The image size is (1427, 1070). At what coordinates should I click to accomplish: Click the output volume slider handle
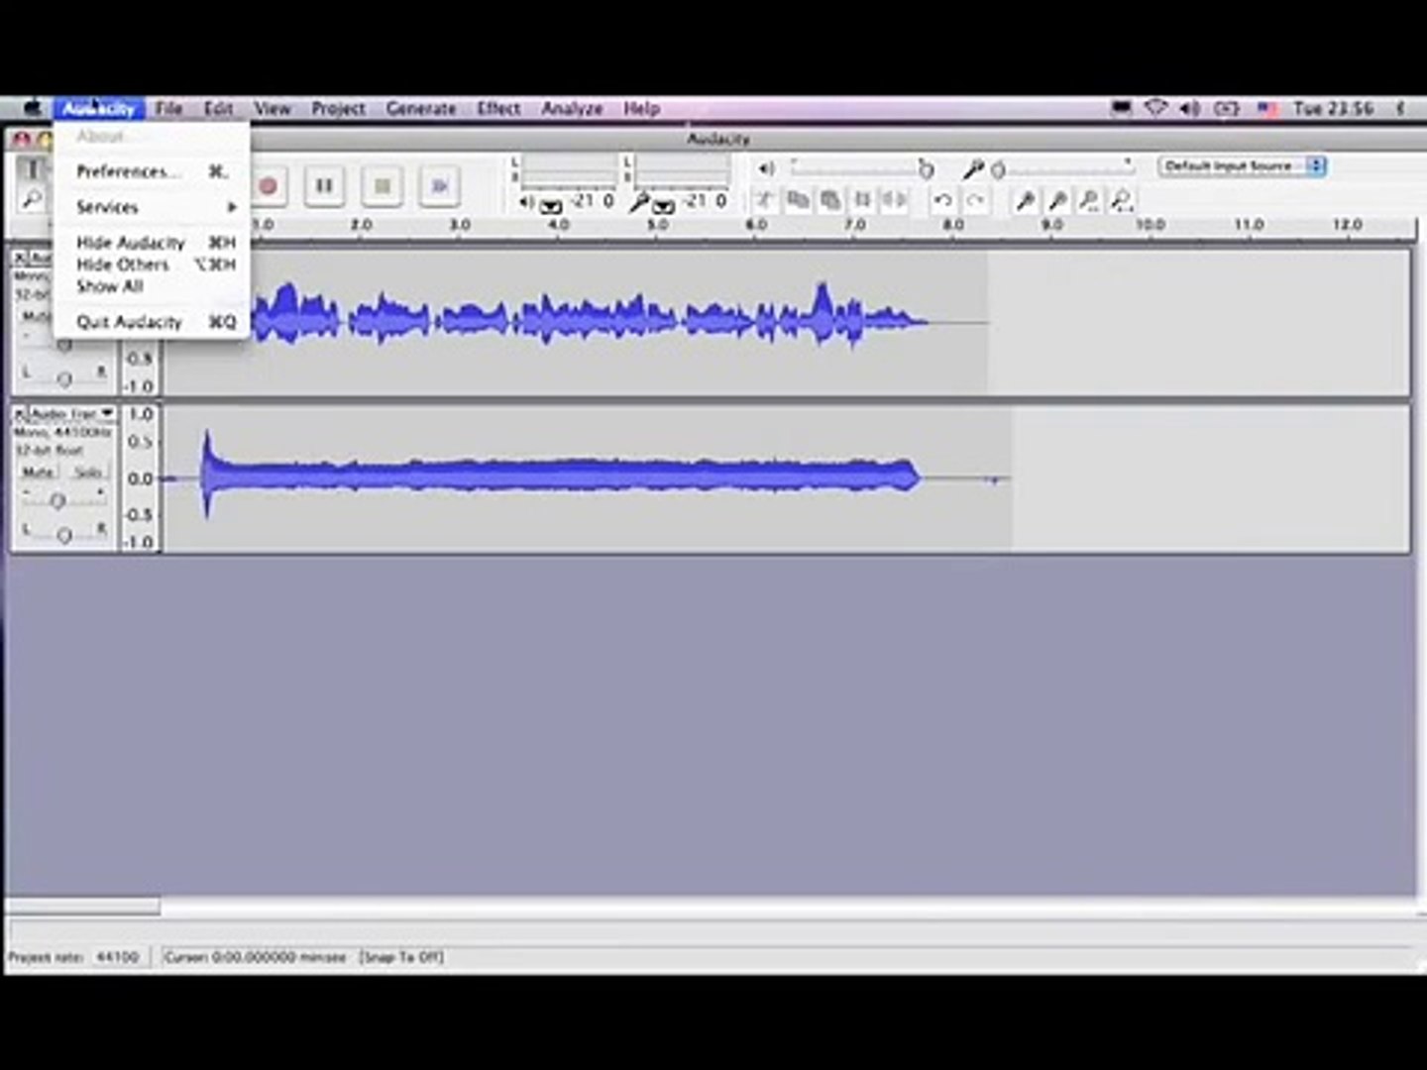[x=926, y=169]
